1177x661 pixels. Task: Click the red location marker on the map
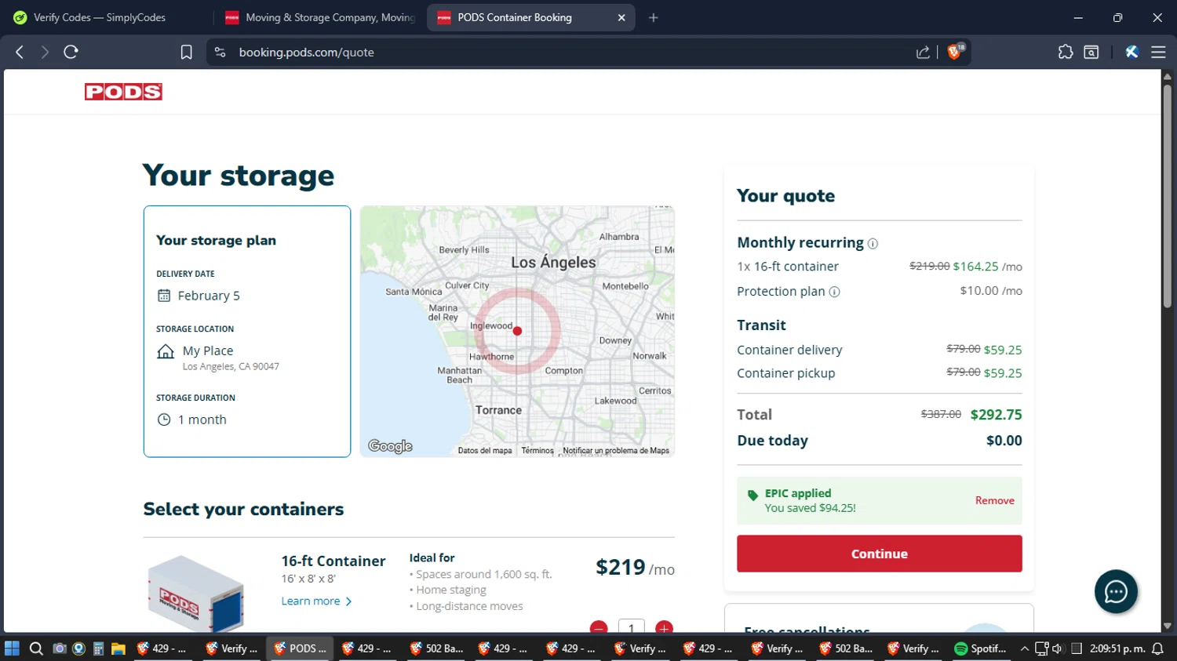point(517,331)
